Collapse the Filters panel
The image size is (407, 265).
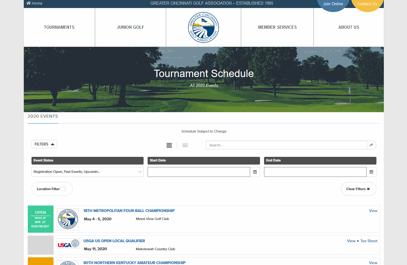coord(44,144)
